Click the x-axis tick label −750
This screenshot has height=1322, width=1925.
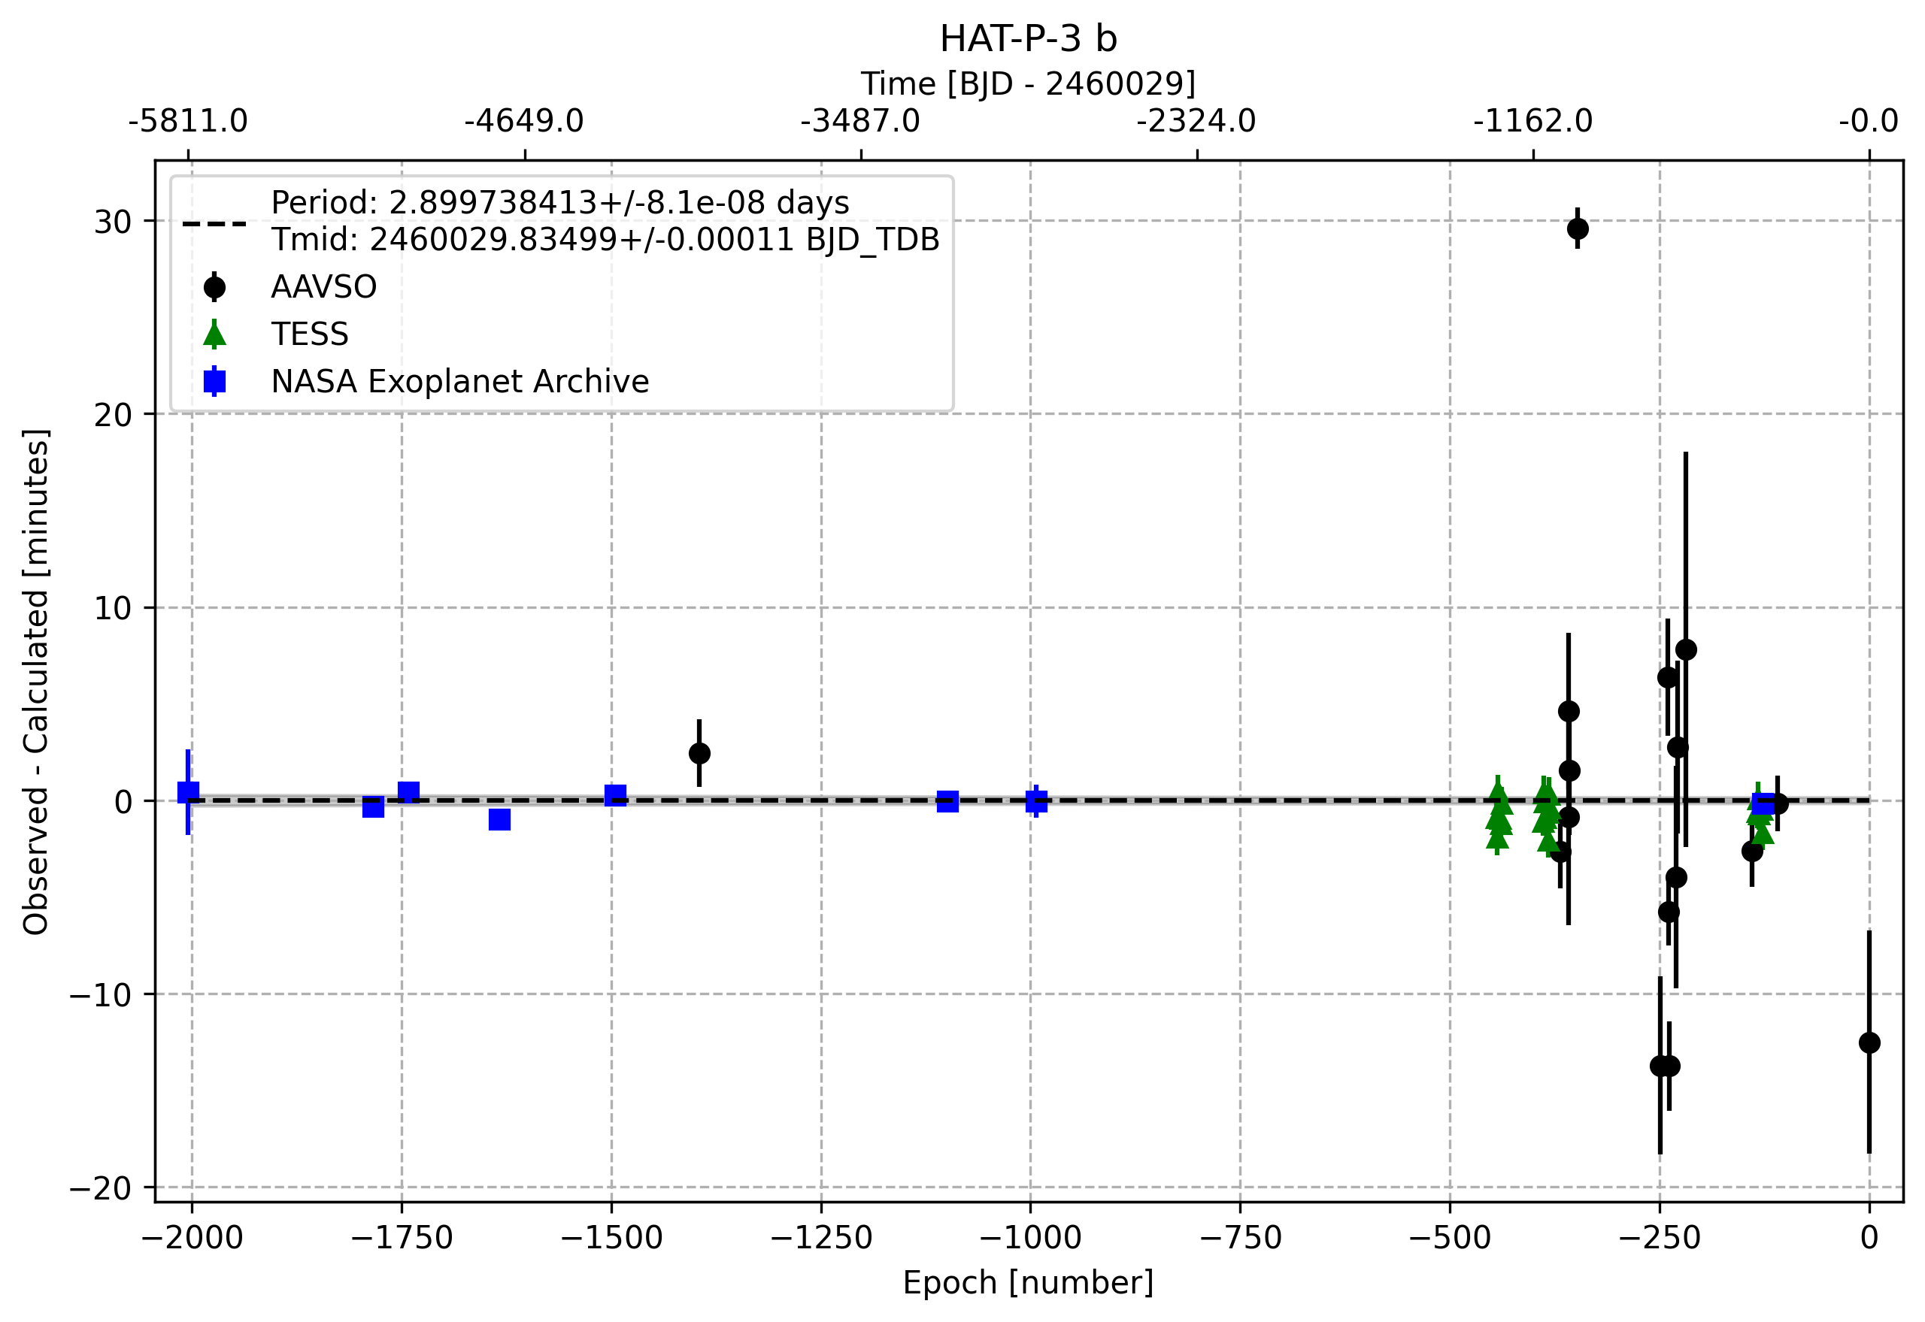click(1241, 1239)
